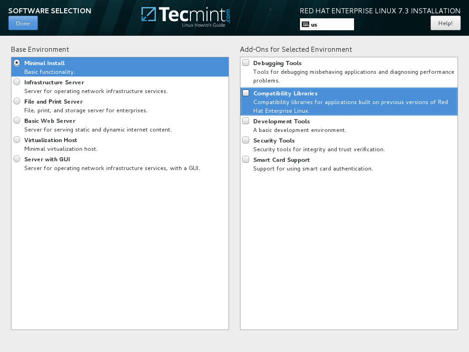Enable Smart Card Support
The image size is (469, 352).
pyautogui.click(x=245, y=159)
